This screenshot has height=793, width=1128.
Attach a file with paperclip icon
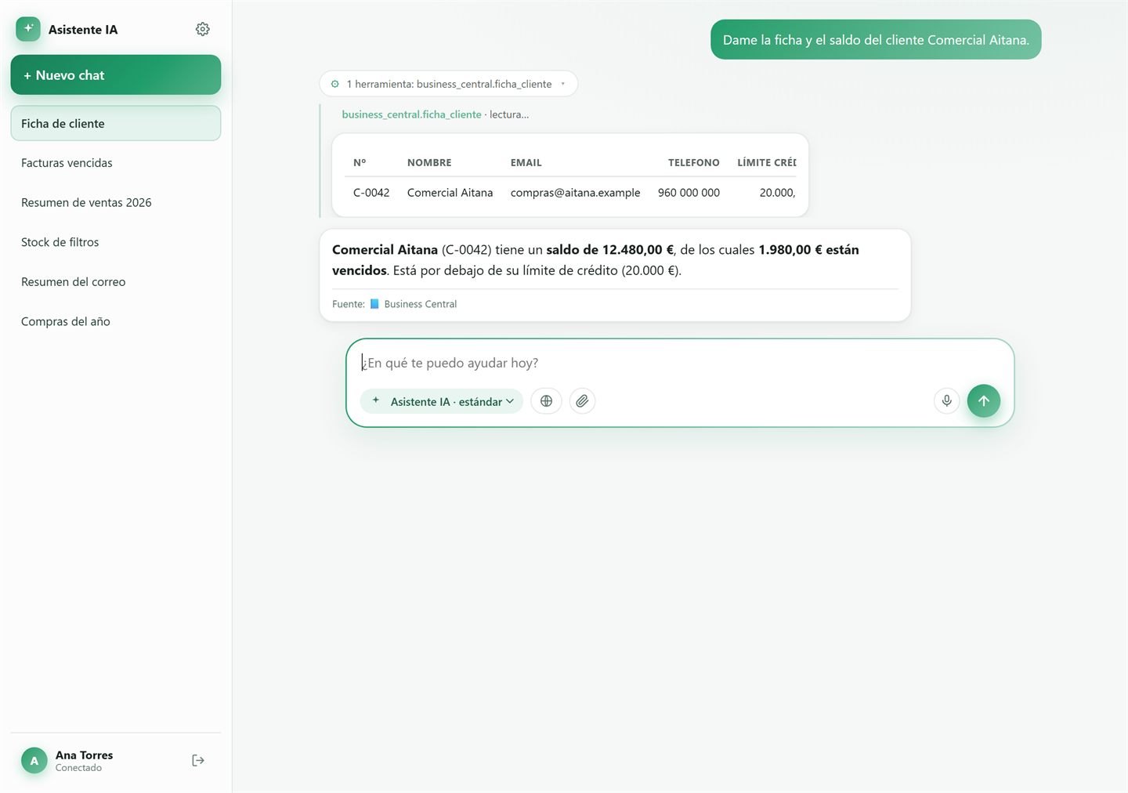582,401
